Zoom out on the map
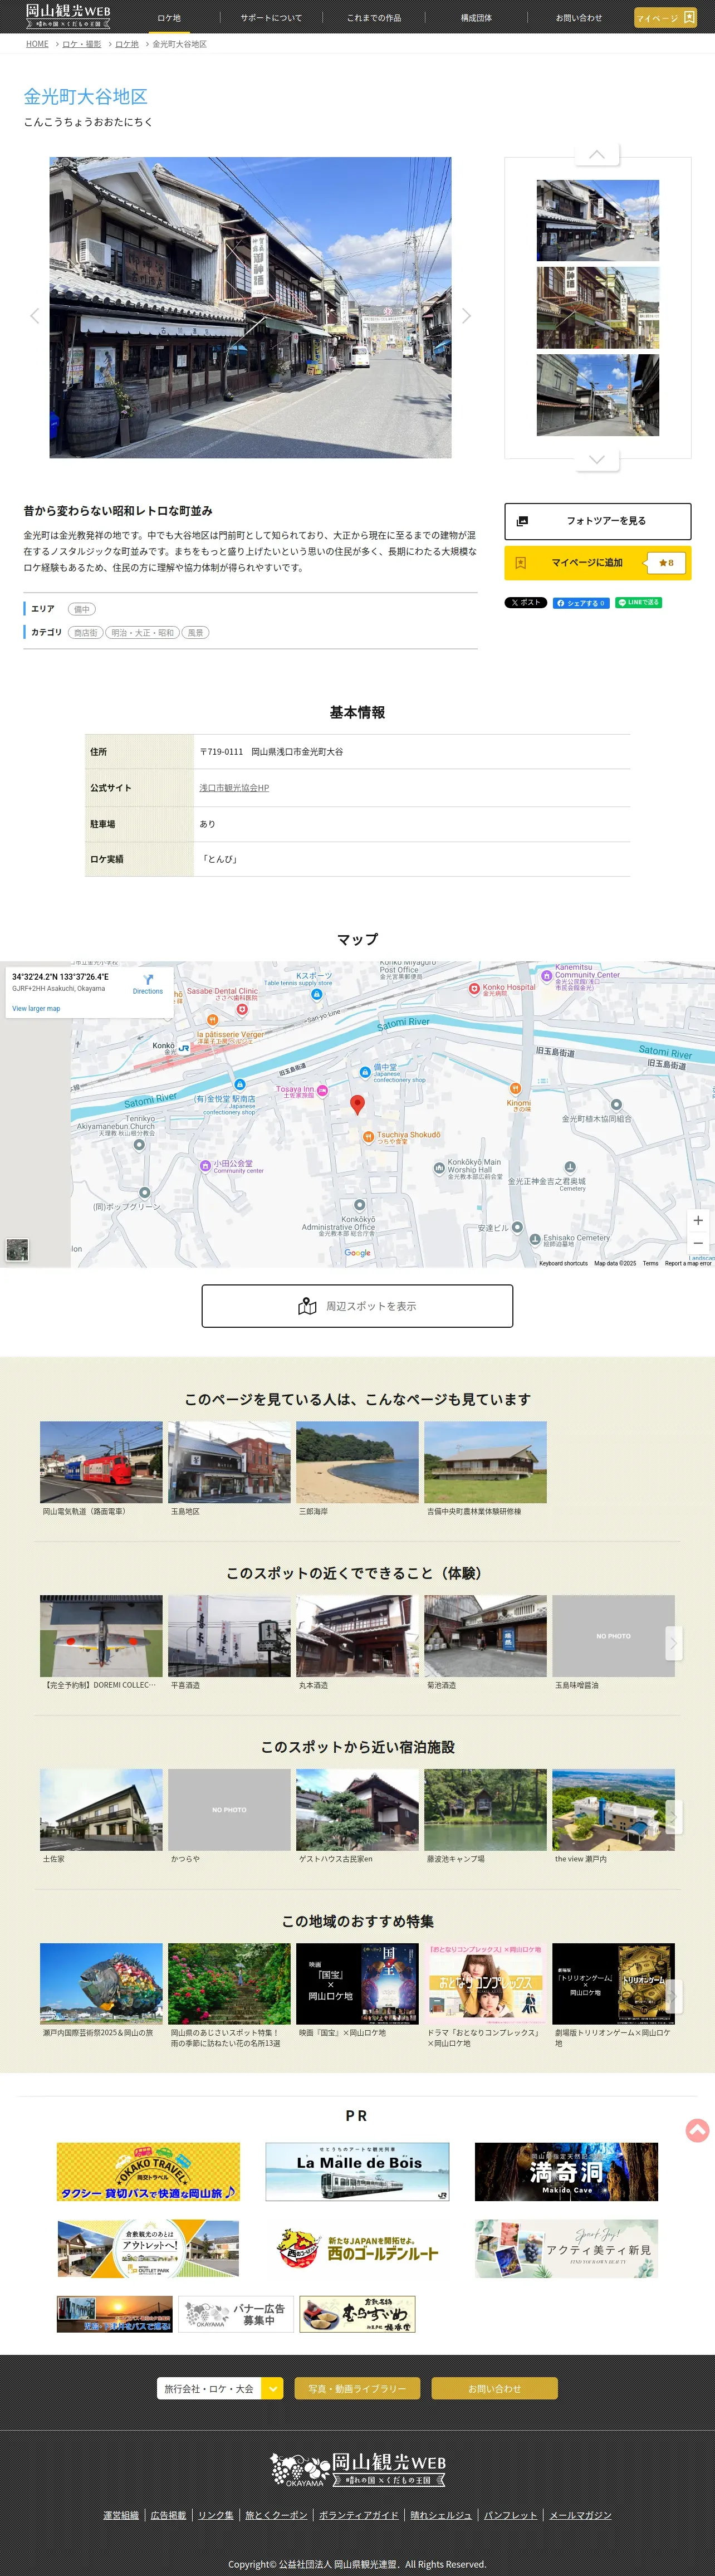The image size is (715, 2576). point(698,1243)
